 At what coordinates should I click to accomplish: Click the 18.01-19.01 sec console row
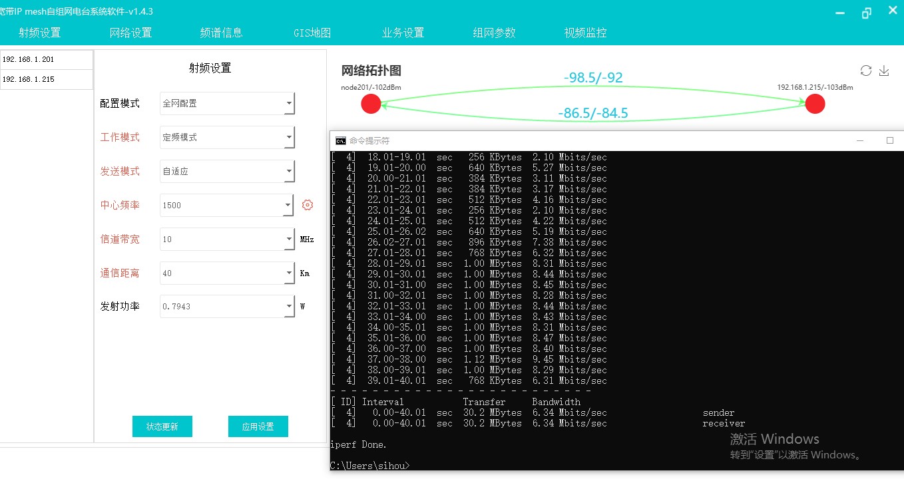469,157
